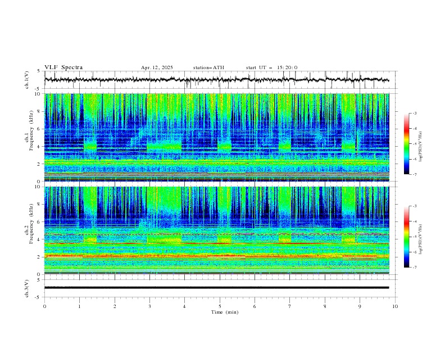Click the "-3" label on upper colorbar

(415, 113)
